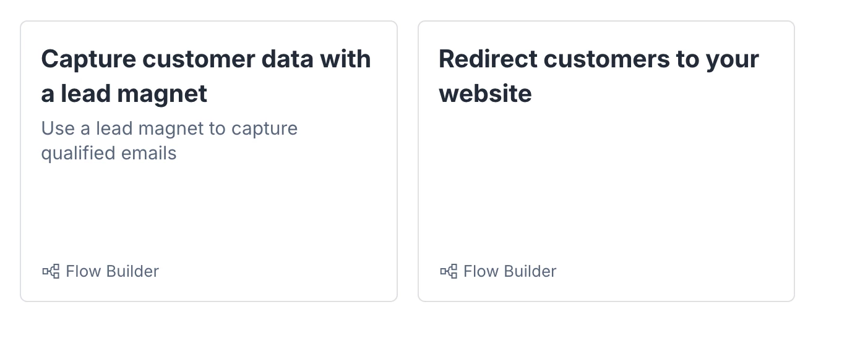
Task: Select the flow diagram icon in website redirect card
Action: click(449, 271)
